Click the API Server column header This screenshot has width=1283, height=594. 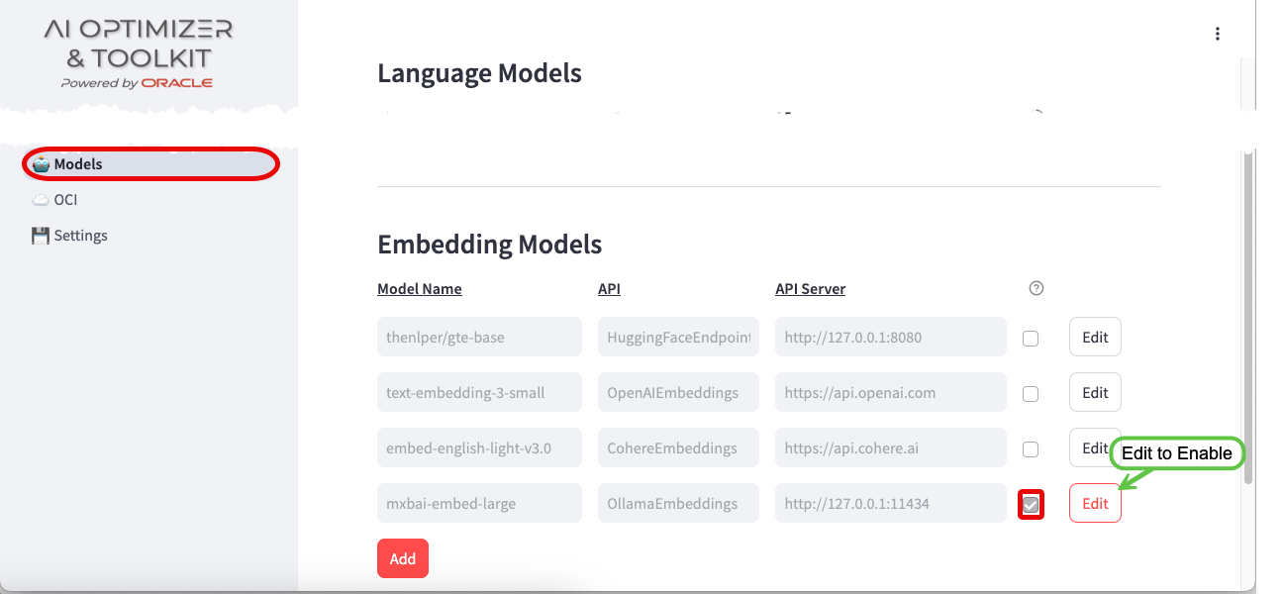tap(811, 289)
